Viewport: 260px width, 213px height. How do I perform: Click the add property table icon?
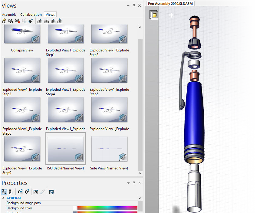[x=51, y=192]
